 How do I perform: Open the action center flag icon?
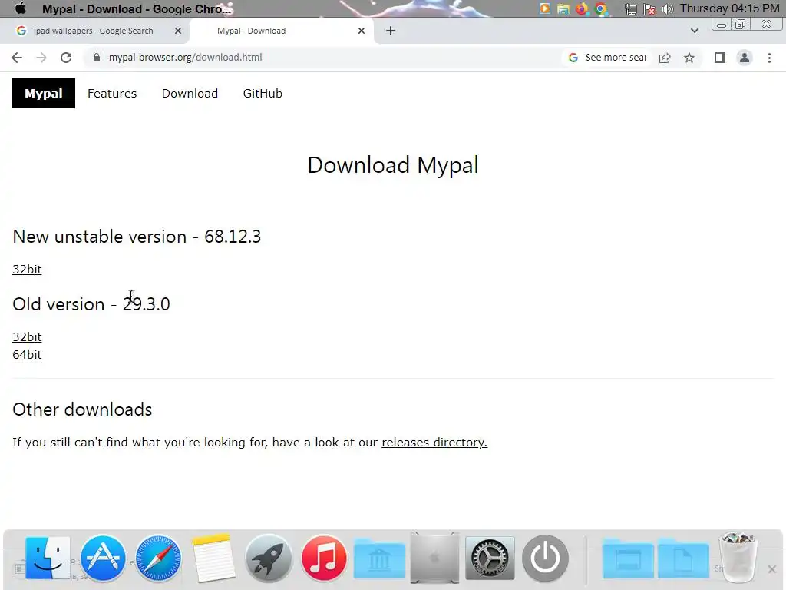point(649,9)
